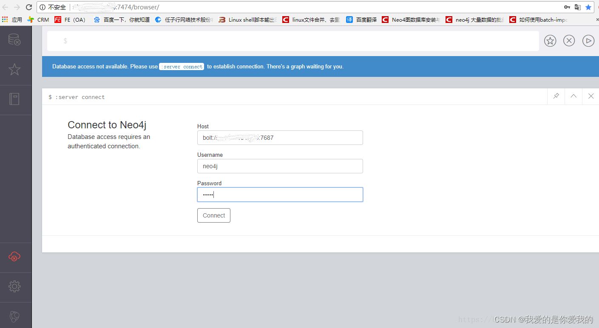Focus the Password input field
Image resolution: width=599 pixels, height=328 pixels.
tap(280, 195)
